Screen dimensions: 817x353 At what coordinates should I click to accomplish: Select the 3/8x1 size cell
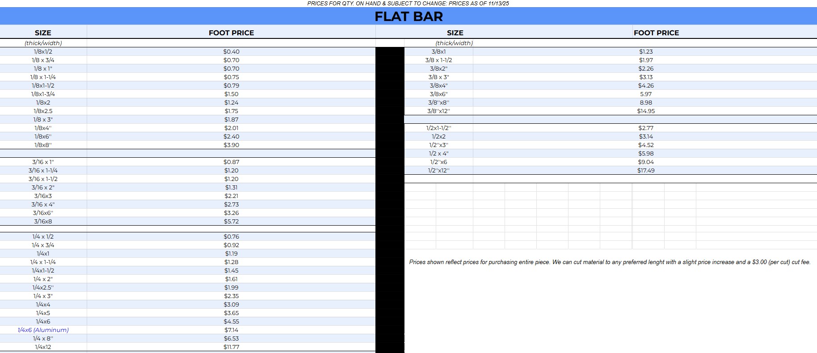point(438,51)
